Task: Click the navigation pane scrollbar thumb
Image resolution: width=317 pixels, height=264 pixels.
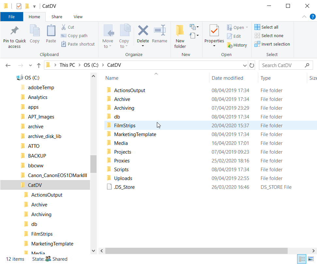Action: pos(93,164)
